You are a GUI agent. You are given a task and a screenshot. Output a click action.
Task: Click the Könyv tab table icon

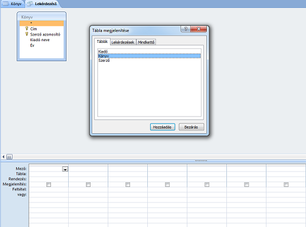pyautogui.click(x=6, y=3)
